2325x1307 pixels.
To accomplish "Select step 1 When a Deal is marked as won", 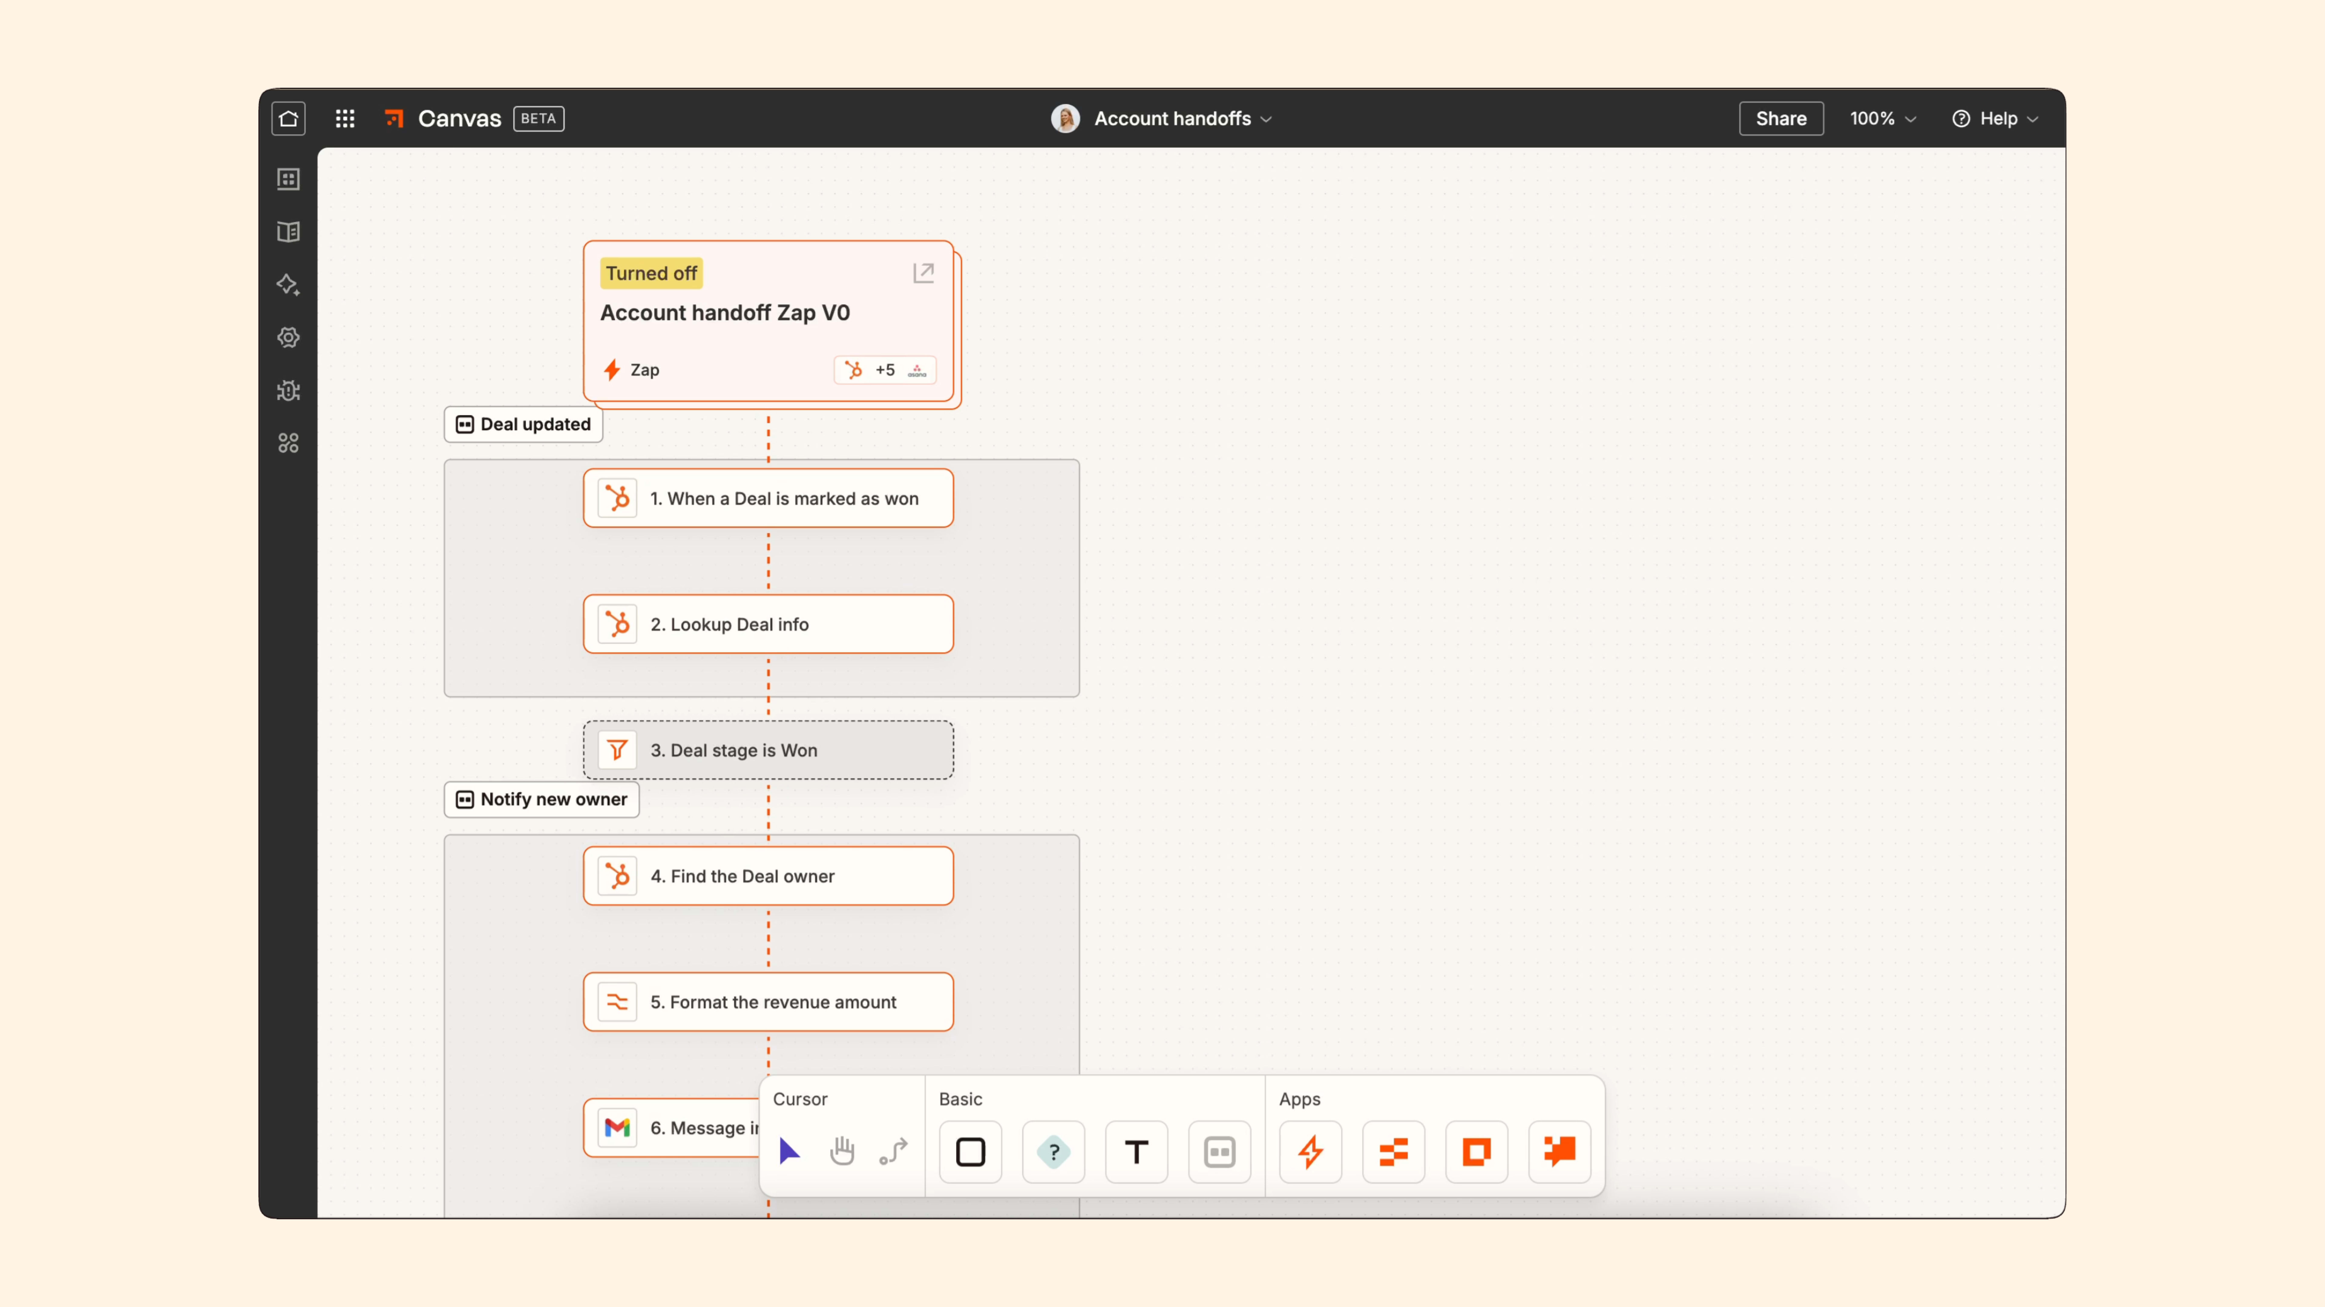I will (768, 498).
